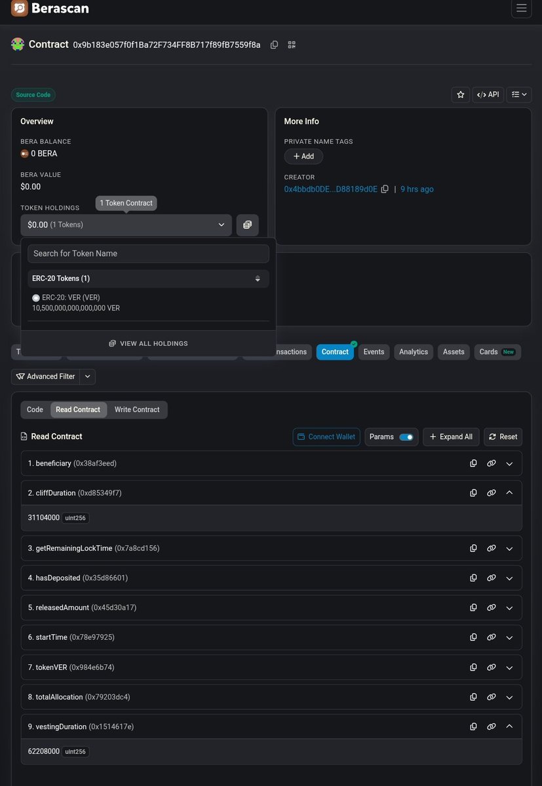This screenshot has height=786, width=542.
Task: Open the Advanced Filter button
Action: click(45, 377)
